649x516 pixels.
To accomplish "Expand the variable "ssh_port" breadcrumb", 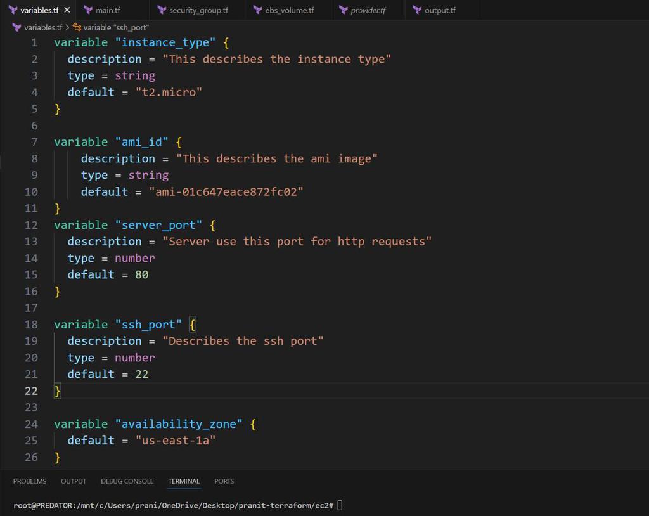I will (116, 27).
